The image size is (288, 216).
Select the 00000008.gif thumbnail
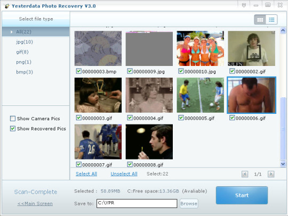pos(149,142)
